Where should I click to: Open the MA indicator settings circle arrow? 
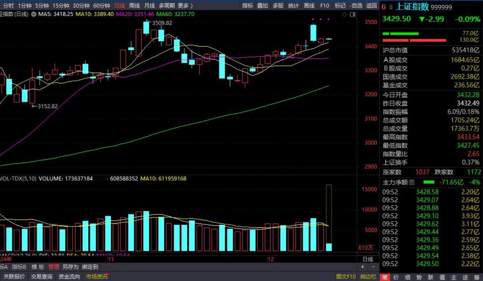pyautogui.click(x=34, y=14)
